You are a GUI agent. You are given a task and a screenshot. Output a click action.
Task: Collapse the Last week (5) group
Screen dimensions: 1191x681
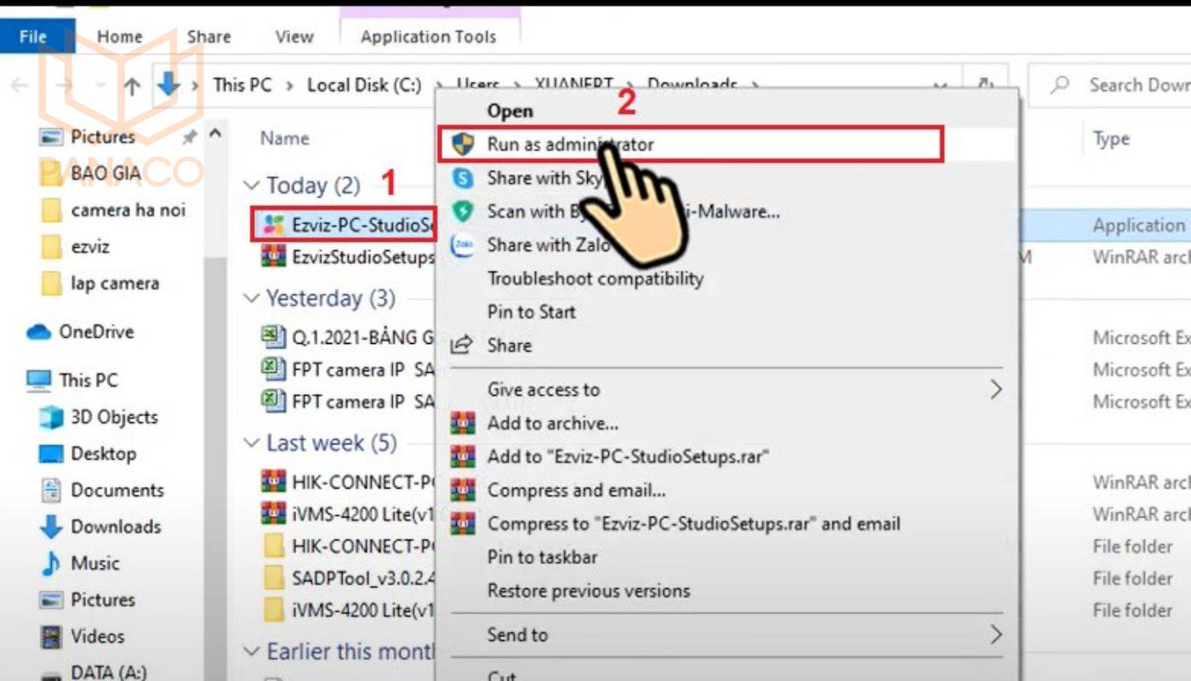[x=251, y=444]
